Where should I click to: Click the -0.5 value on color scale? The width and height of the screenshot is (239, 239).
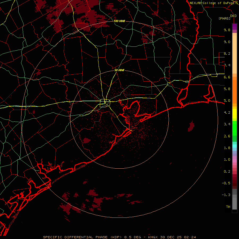point(226,183)
